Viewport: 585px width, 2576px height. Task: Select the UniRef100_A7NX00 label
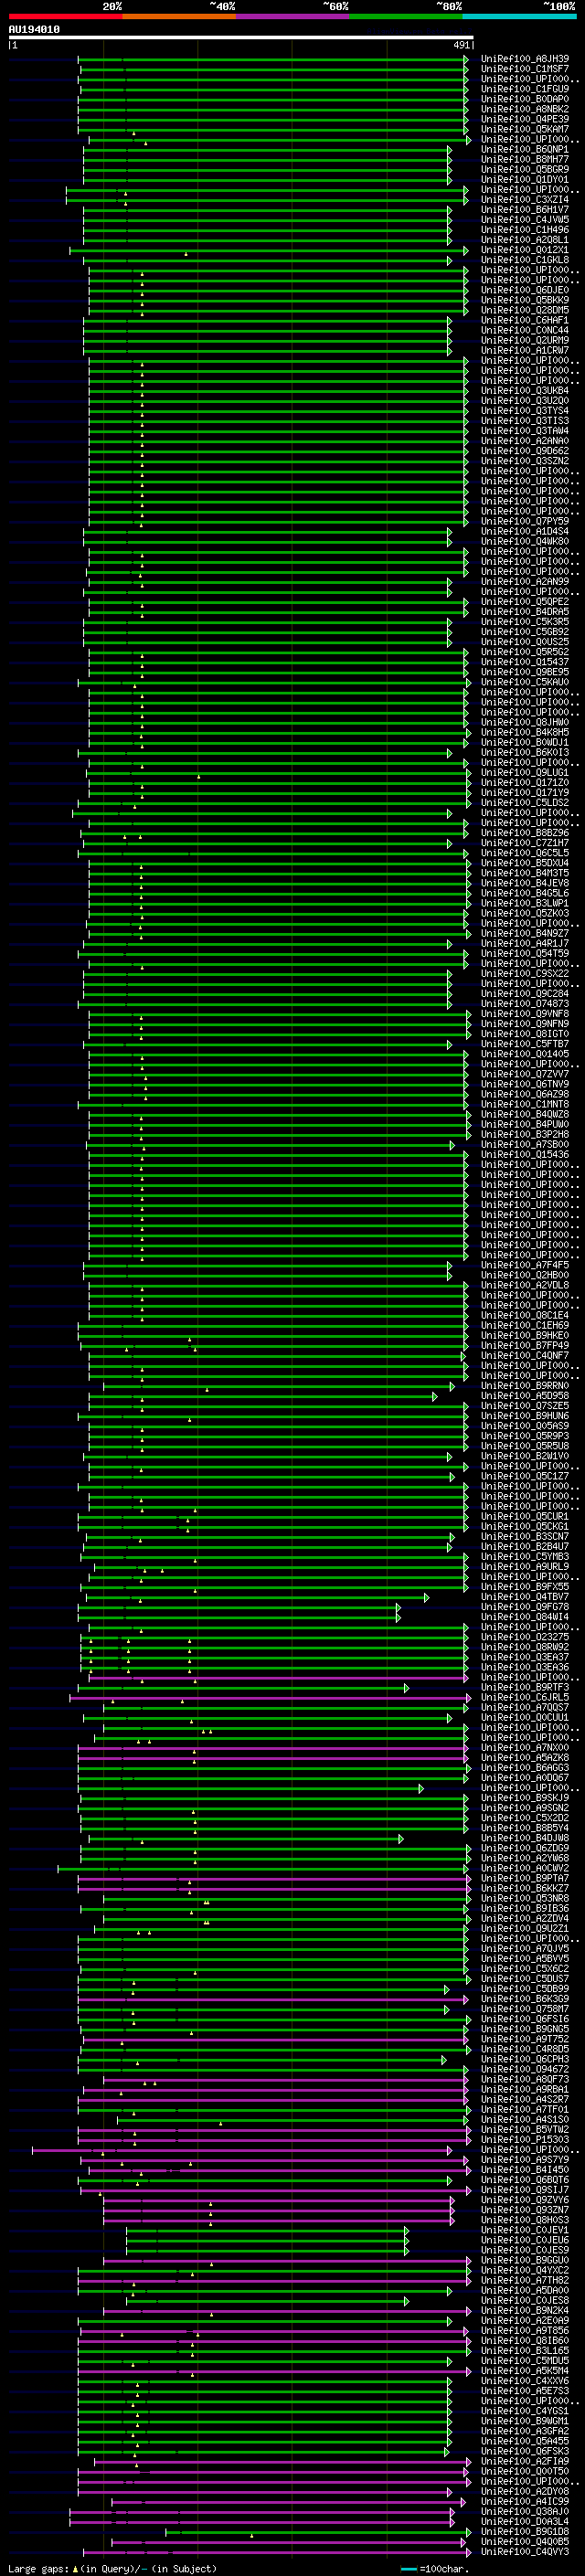[x=525, y=1747]
